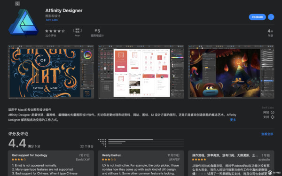Click the website compass icon
Viewport: 282px width, 176px height.
(273, 113)
